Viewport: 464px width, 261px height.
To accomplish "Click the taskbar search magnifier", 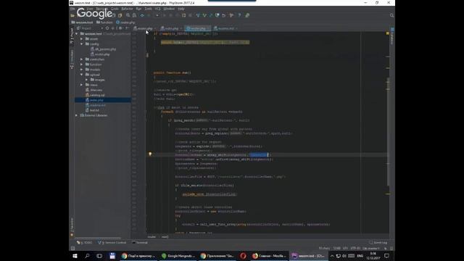I will coord(87,256).
